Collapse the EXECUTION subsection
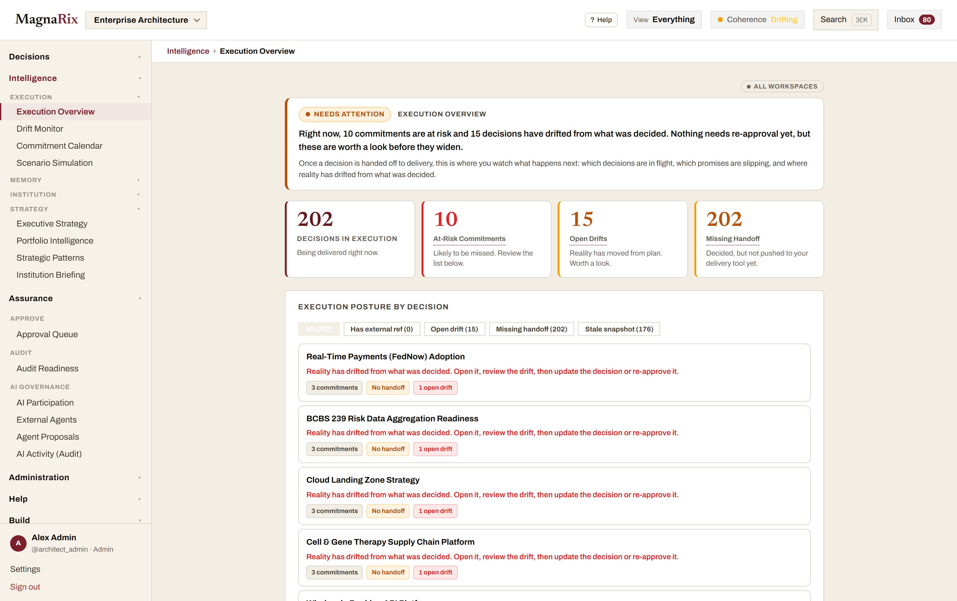This screenshot has width=957, height=601. 76,97
